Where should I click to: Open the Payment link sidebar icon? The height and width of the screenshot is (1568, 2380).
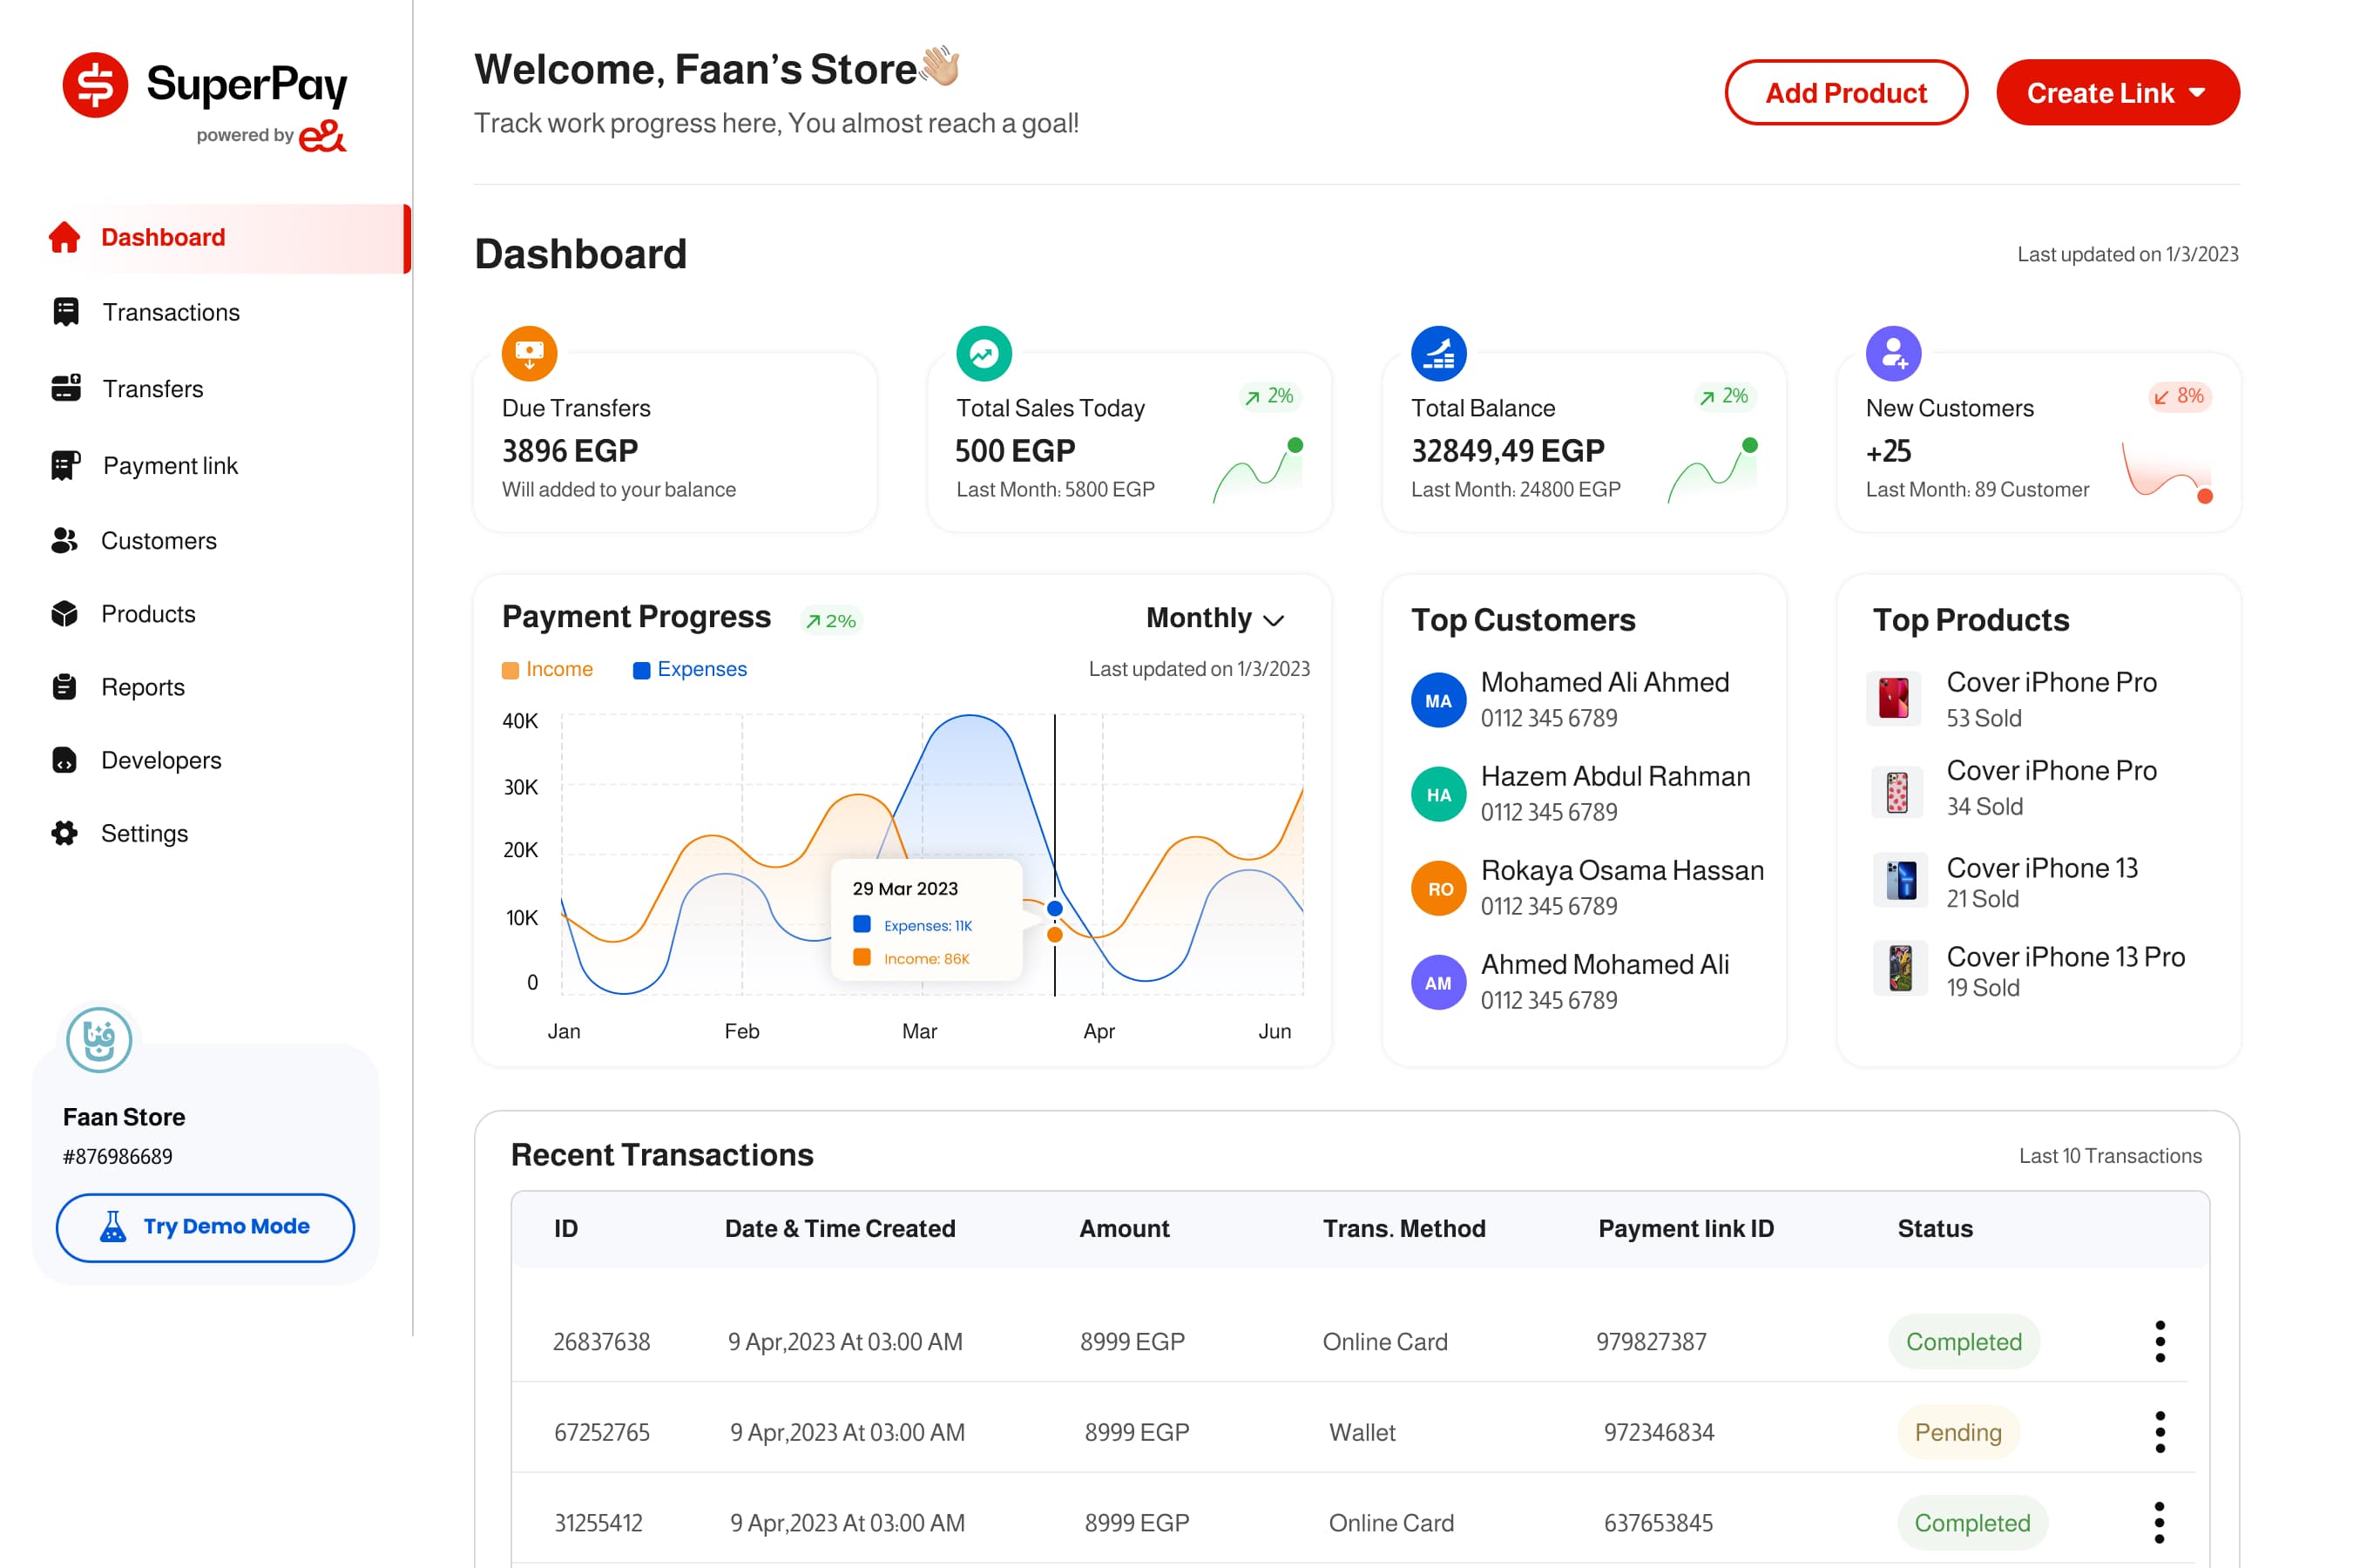click(66, 465)
